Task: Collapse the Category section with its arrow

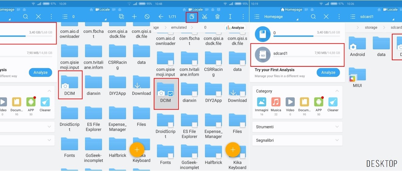Action: (337, 91)
